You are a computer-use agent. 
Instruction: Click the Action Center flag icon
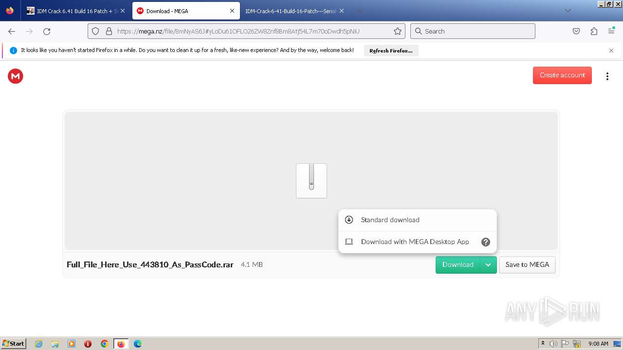coord(565,344)
